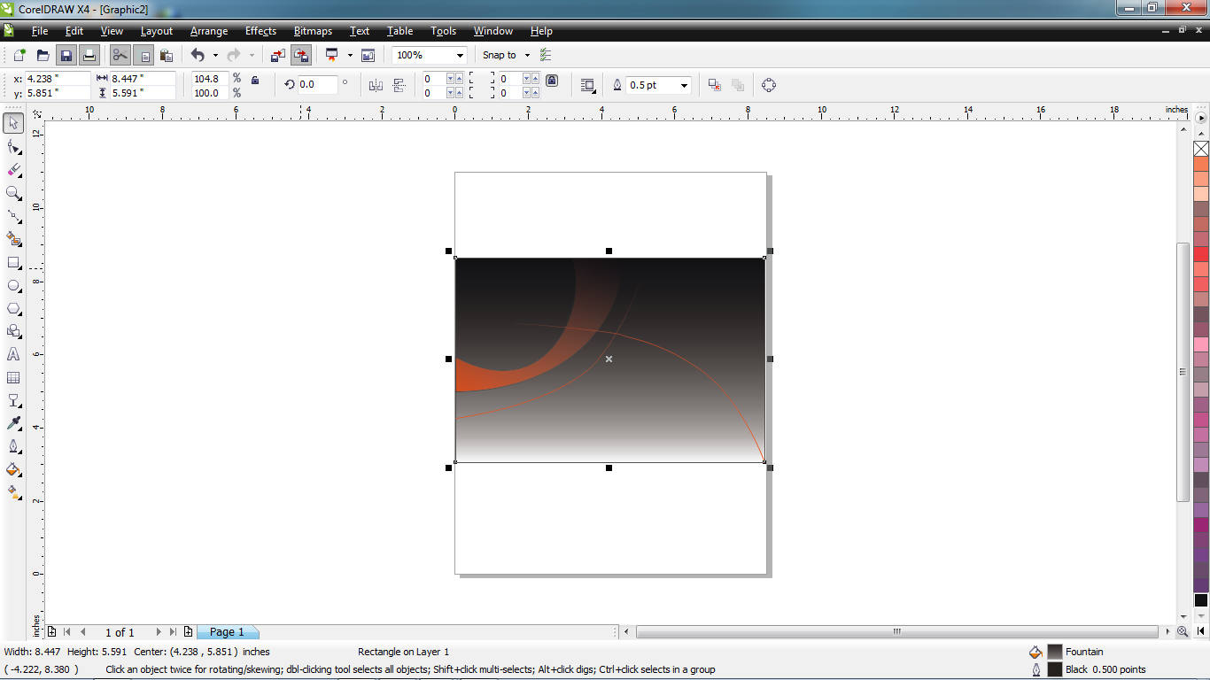Expand the undo history dropdown arrow
The width and height of the screenshot is (1210, 680).
click(x=215, y=55)
